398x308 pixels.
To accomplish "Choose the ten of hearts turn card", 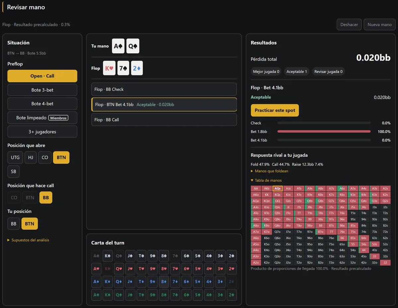I will click(x=141, y=269).
